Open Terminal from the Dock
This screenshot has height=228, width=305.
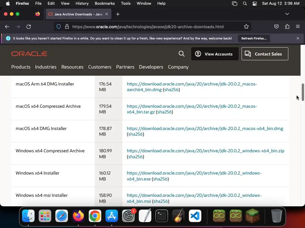point(162,216)
